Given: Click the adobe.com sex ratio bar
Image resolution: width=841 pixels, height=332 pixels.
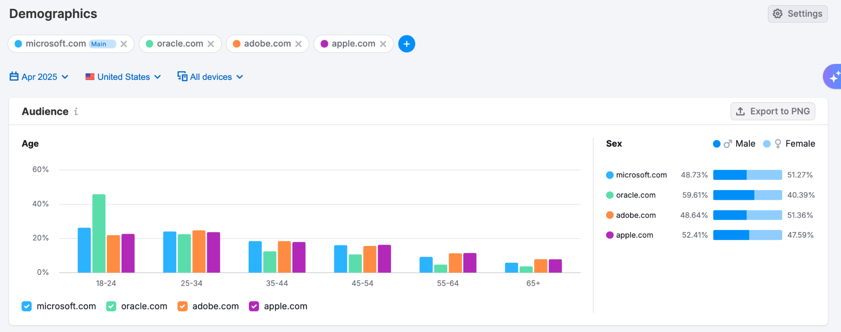Looking at the screenshot, I should click(747, 215).
